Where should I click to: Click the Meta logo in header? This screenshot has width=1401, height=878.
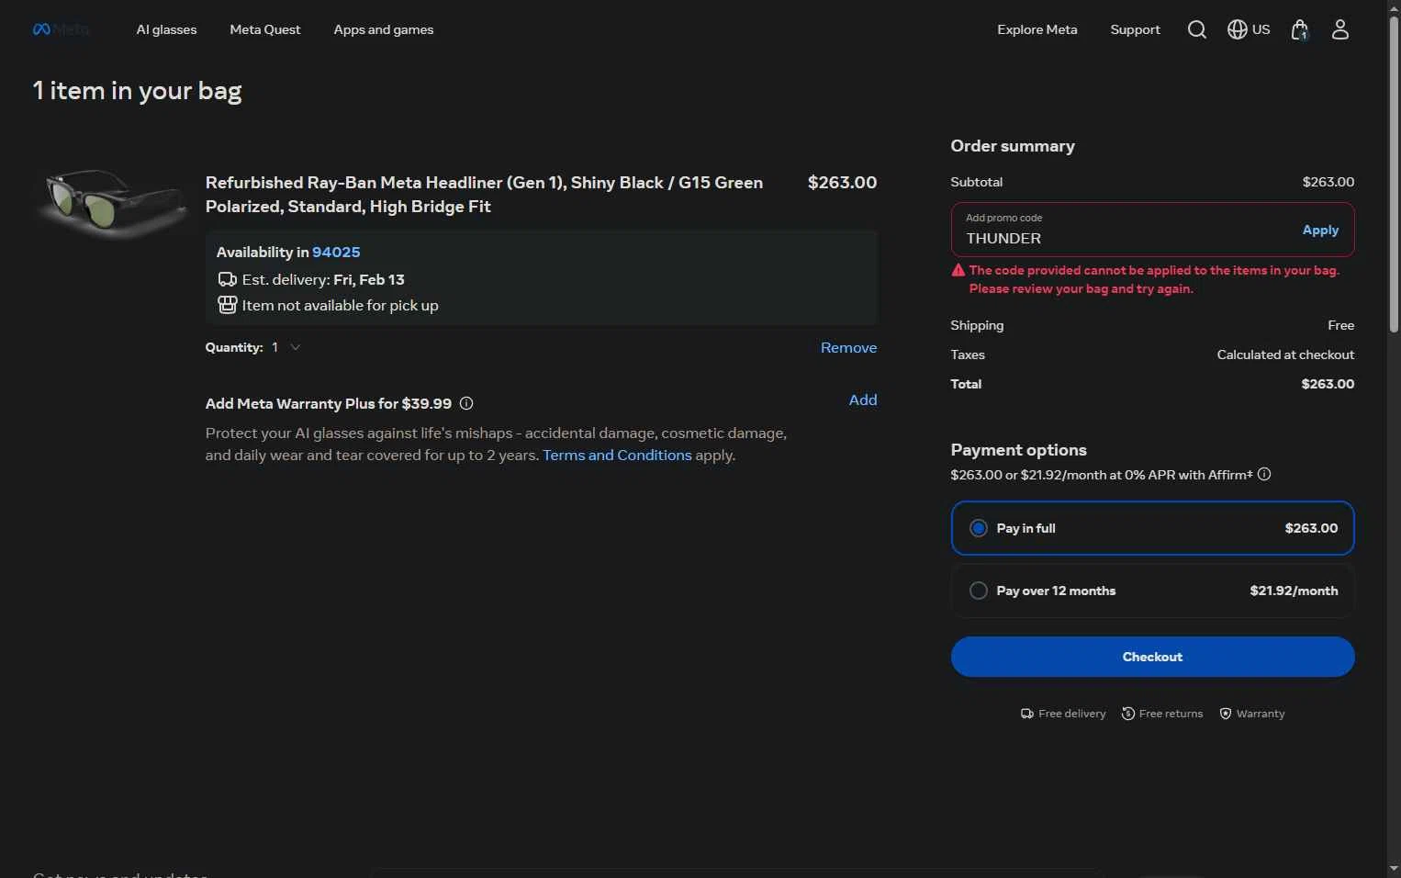pos(61,29)
